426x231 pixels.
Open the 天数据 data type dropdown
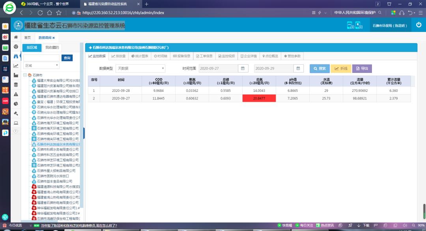140,68
